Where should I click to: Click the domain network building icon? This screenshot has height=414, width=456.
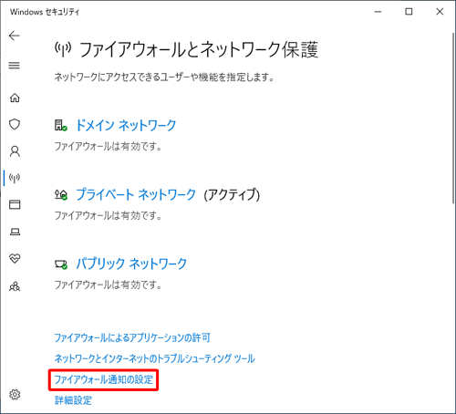pyautogui.click(x=61, y=125)
